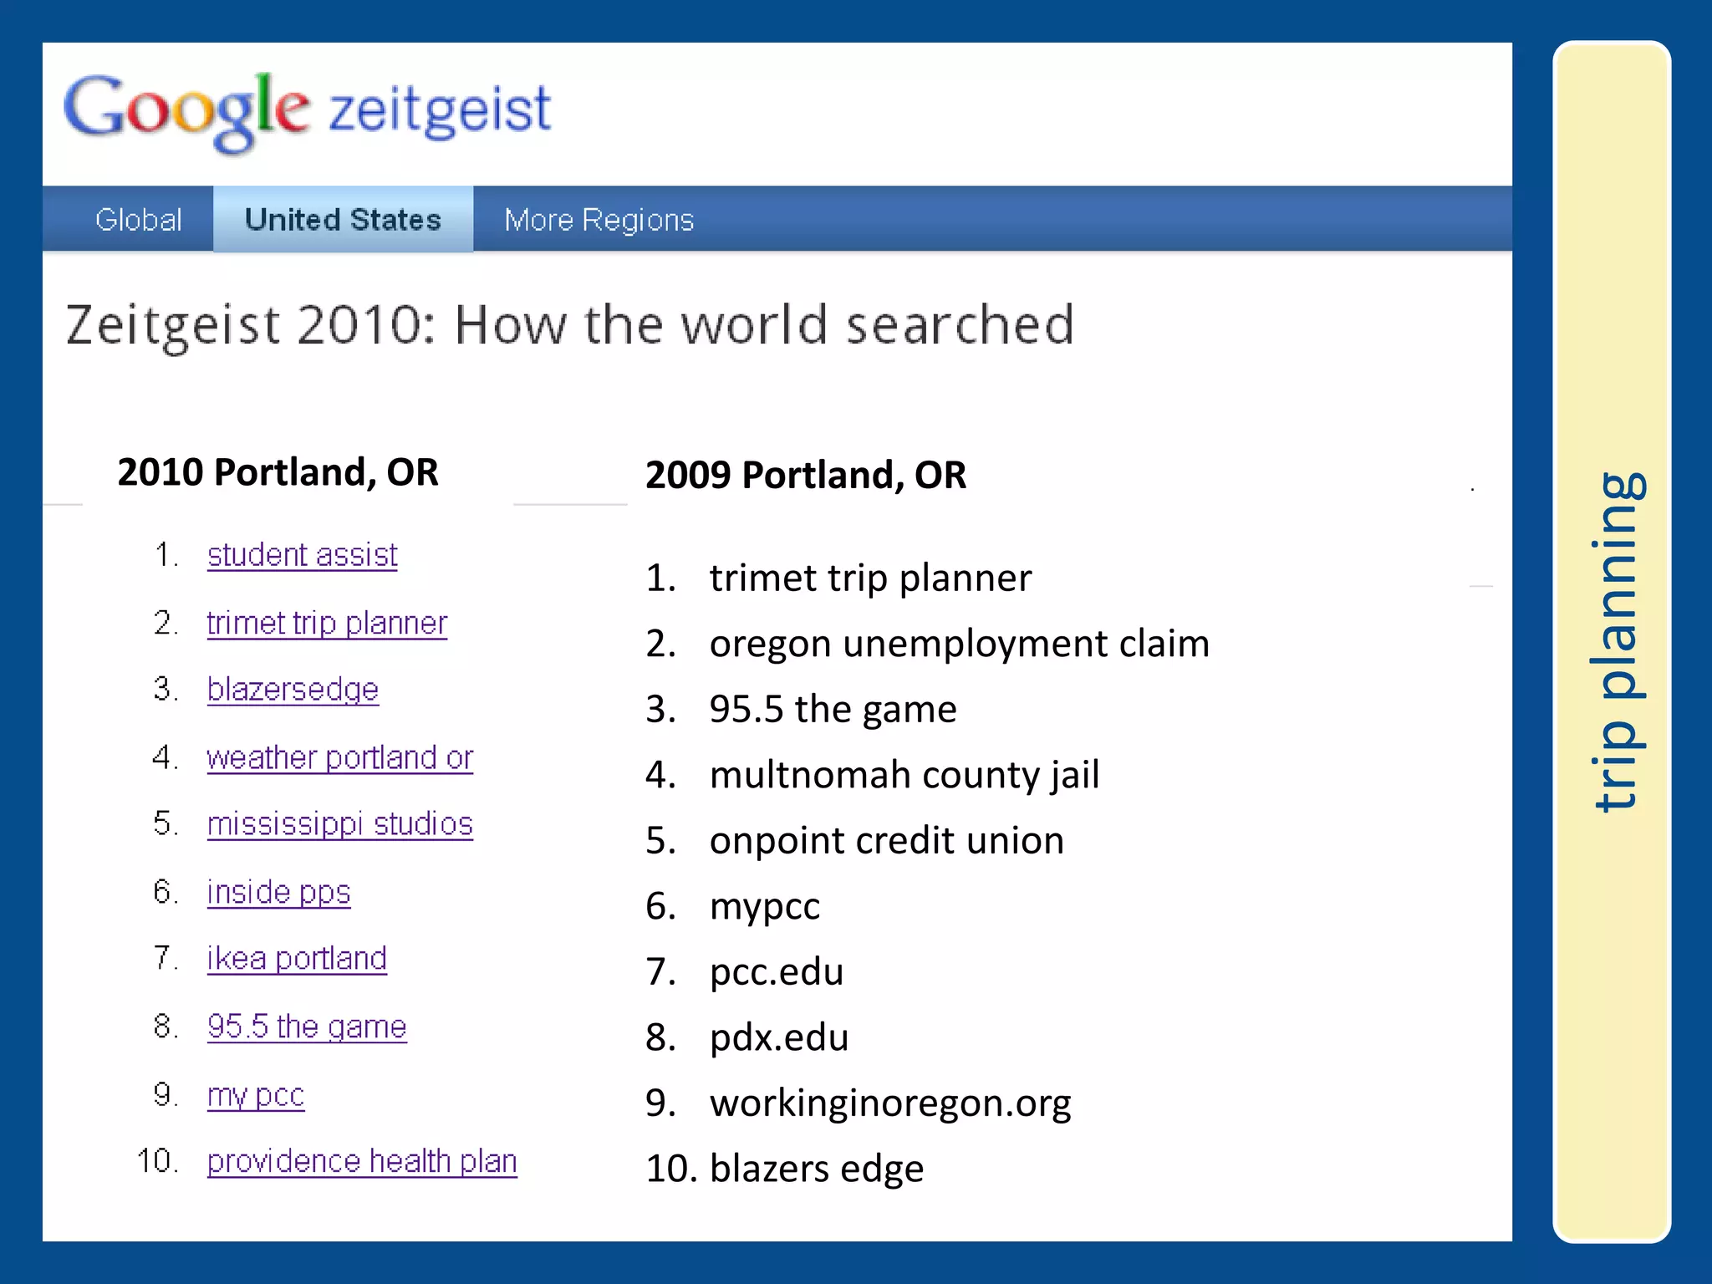Click the 'Zeitgeist 2010: How the world searched' heading
1712x1284 pixels.
coord(570,325)
